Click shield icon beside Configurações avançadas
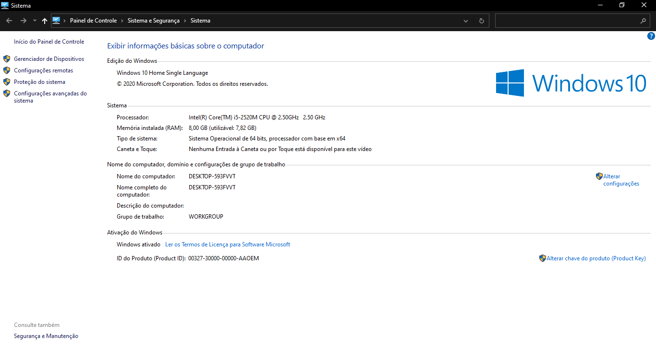The image size is (656, 349). [7, 93]
